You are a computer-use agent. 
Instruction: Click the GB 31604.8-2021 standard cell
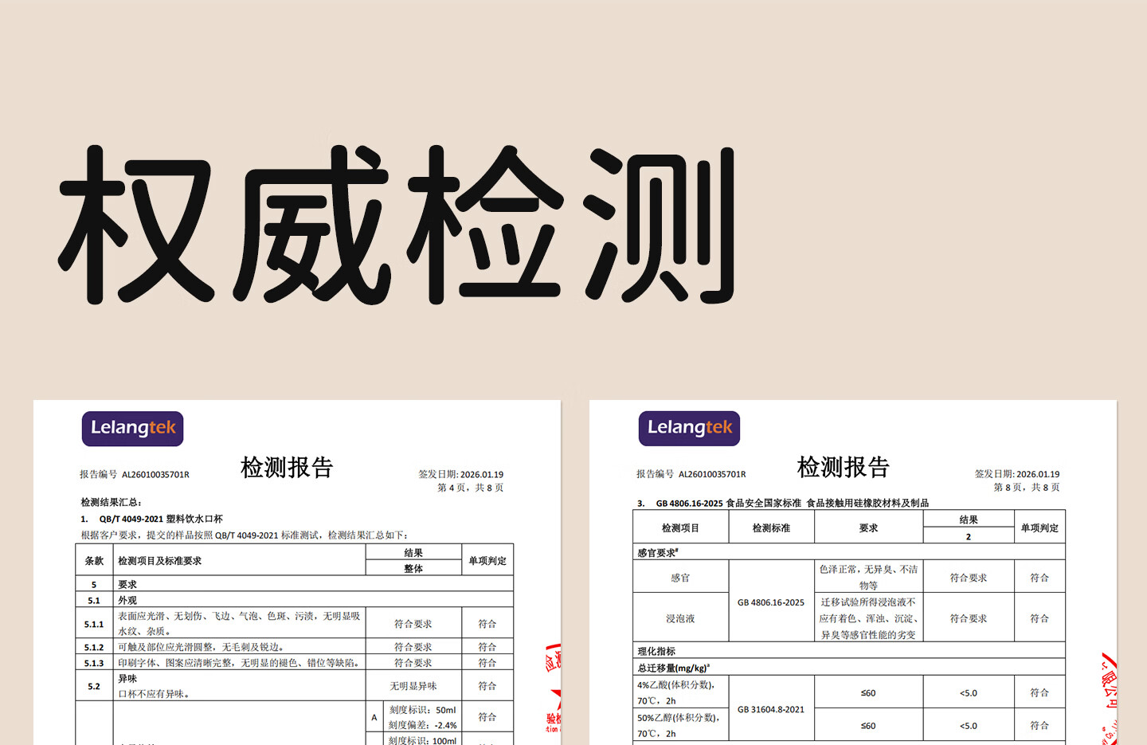tap(770, 709)
